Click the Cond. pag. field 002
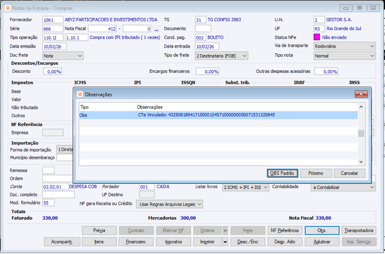Screen dimensions: 385x254 [x=200, y=38]
